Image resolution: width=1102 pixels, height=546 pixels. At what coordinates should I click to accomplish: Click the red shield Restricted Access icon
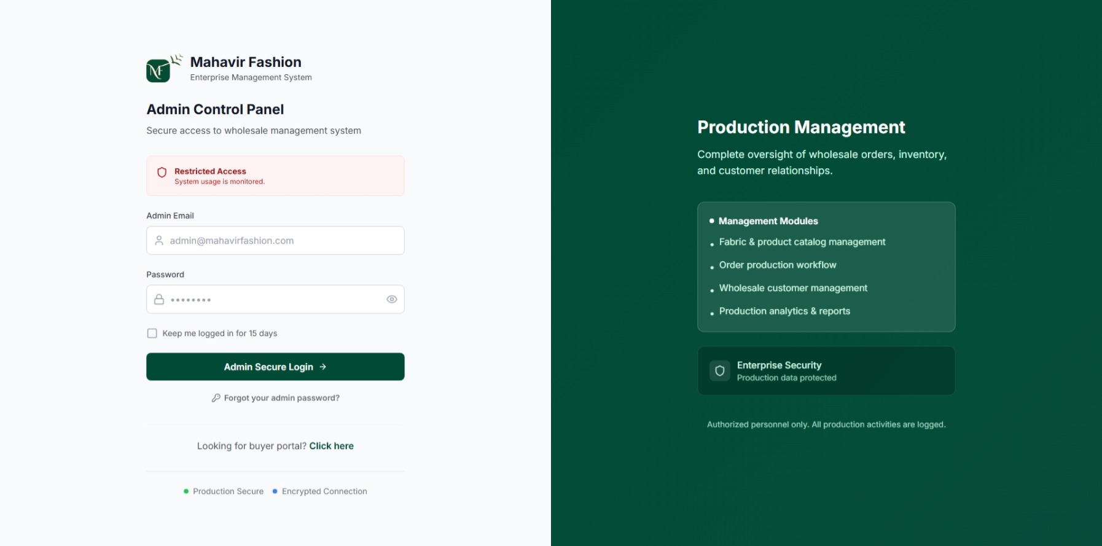(x=162, y=173)
